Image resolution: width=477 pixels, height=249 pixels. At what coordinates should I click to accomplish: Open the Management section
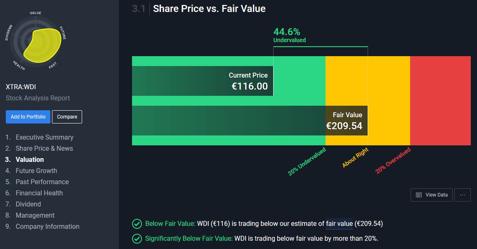[35, 215]
